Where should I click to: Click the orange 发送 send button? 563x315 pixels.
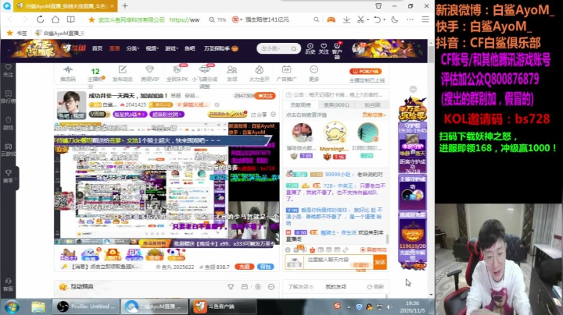click(x=380, y=262)
